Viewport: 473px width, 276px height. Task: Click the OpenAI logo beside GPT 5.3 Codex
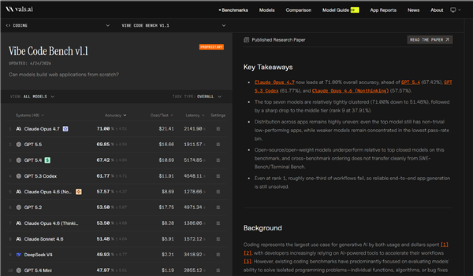coord(18,176)
